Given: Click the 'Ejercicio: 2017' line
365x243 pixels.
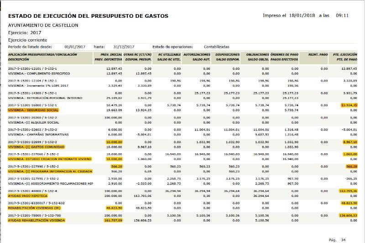Looking at the screenshot, I should pyautogui.click(x=25, y=32).
